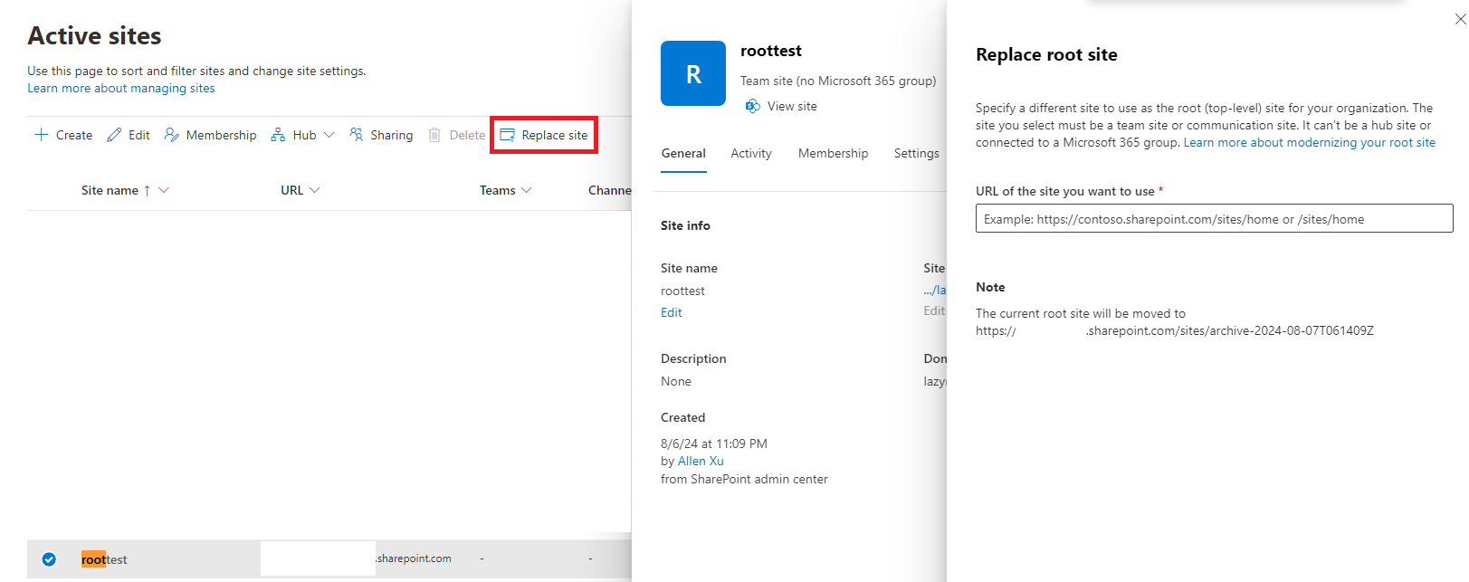The height and width of the screenshot is (582, 1469).
Task: Switch to the Settings tab
Action: (916, 153)
